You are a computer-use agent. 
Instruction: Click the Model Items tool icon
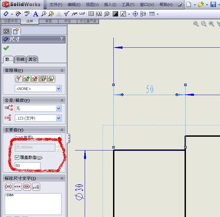click(18, 14)
